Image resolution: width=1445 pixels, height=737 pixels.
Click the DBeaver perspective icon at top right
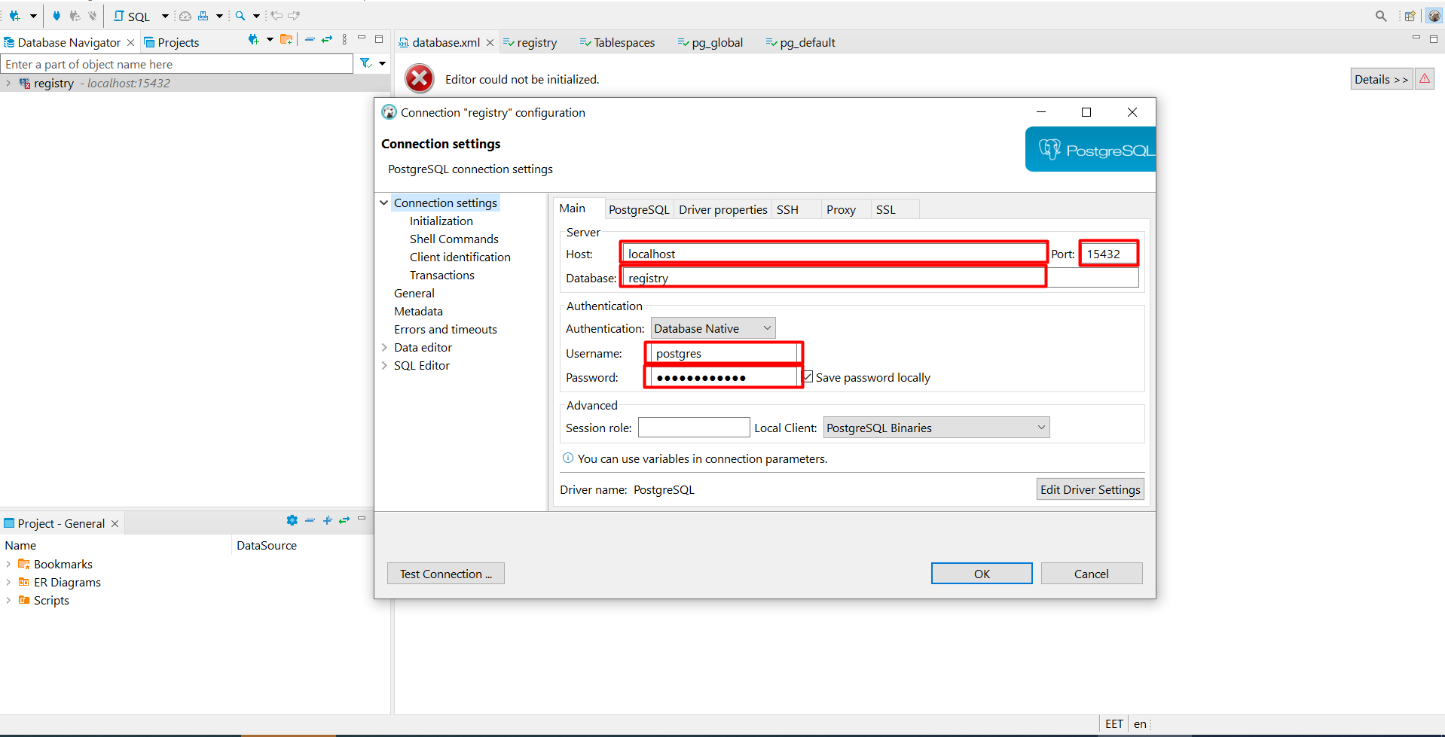1434,16
